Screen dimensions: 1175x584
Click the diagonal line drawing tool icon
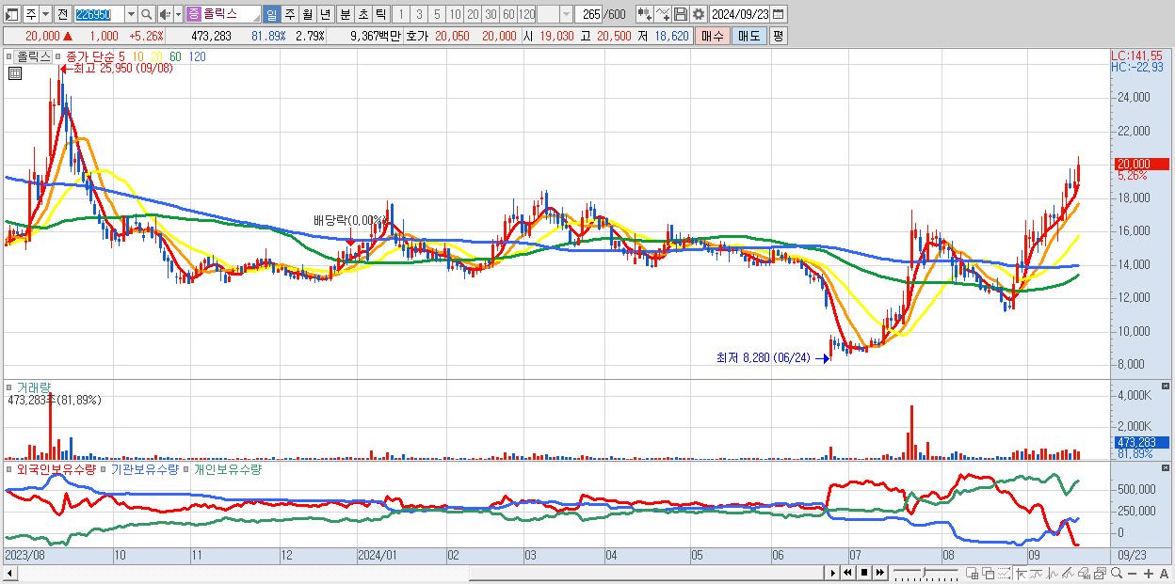(x=1069, y=573)
